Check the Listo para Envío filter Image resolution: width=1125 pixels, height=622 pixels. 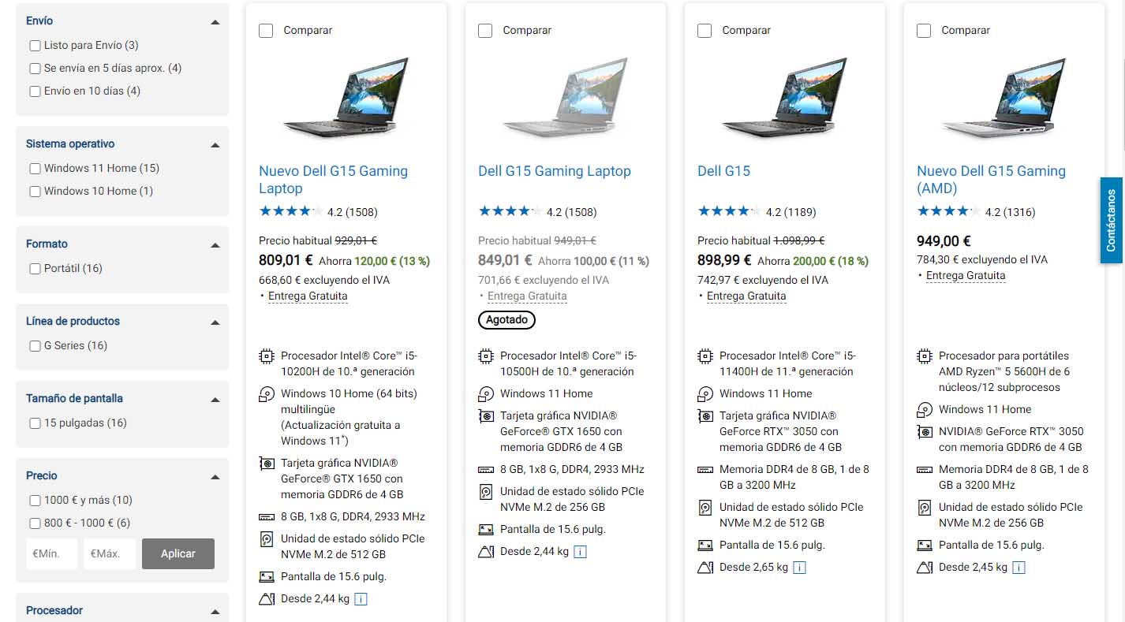tap(35, 46)
